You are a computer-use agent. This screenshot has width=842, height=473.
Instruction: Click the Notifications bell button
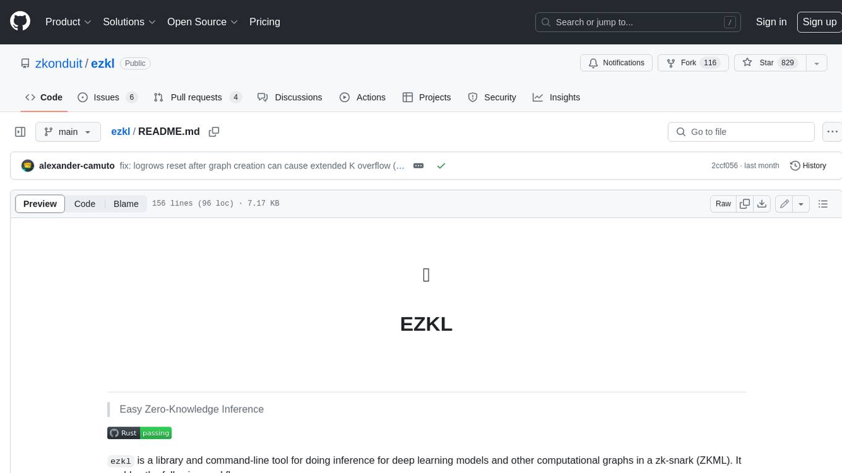[616, 63]
